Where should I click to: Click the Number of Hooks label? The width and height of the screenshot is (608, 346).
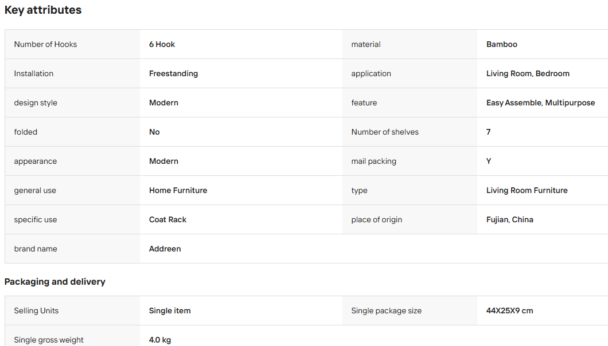pos(45,44)
